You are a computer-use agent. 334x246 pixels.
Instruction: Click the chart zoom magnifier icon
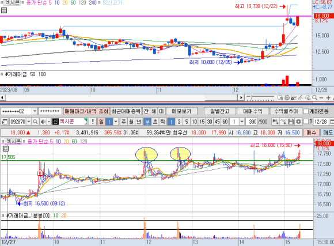pyautogui.click(x=314, y=97)
